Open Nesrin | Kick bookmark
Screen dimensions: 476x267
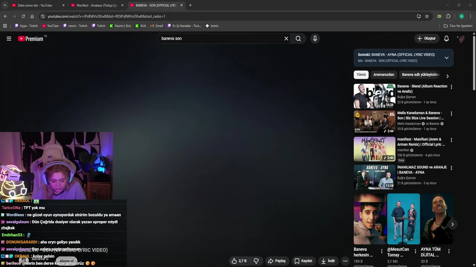(x=120, y=26)
